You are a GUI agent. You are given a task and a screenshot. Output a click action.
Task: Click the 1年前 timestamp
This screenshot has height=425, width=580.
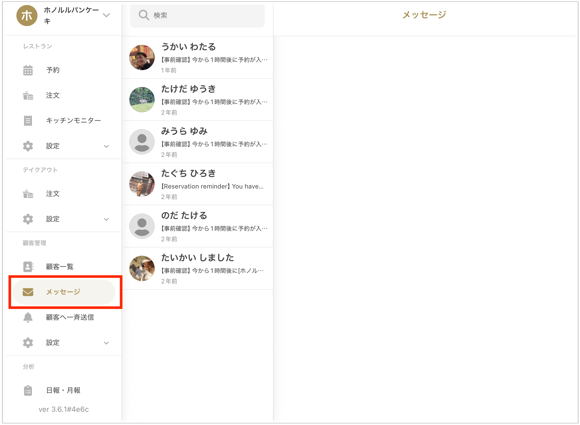(x=169, y=70)
